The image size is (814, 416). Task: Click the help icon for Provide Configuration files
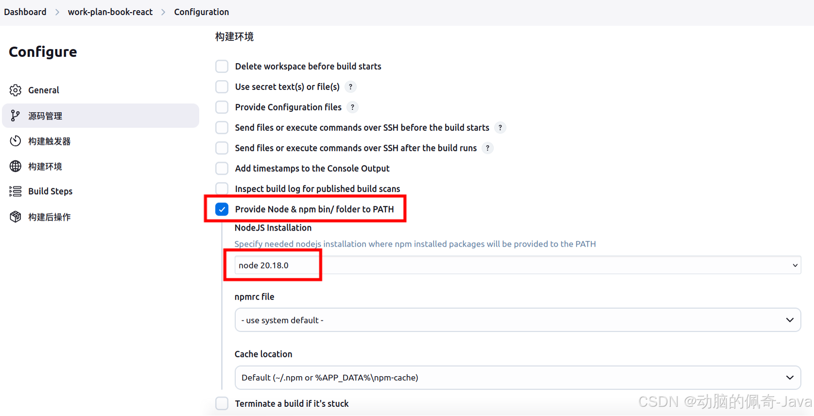point(352,107)
